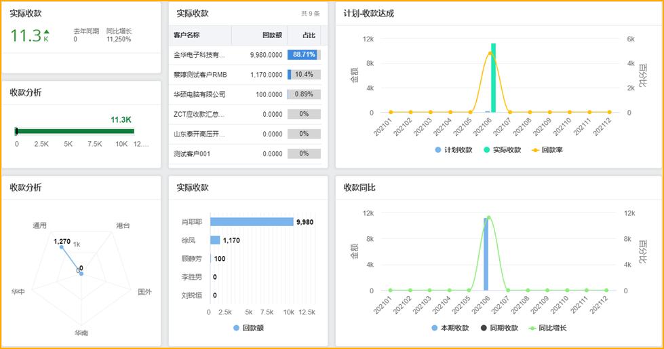Click the blue 202106 bar in 收款同比

[x=486, y=255]
